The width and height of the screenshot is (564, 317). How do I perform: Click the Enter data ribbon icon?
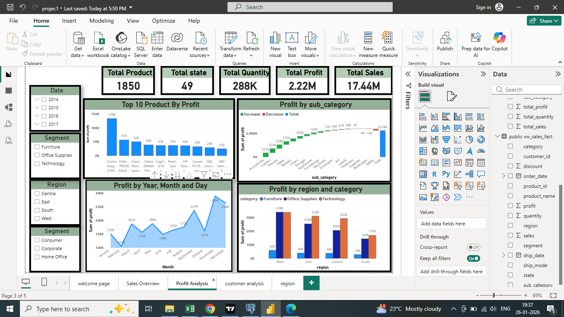point(157,45)
